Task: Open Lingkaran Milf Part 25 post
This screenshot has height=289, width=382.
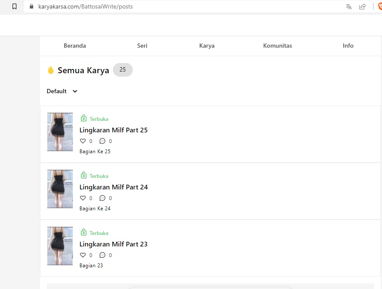Action: click(x=114, y=130)
